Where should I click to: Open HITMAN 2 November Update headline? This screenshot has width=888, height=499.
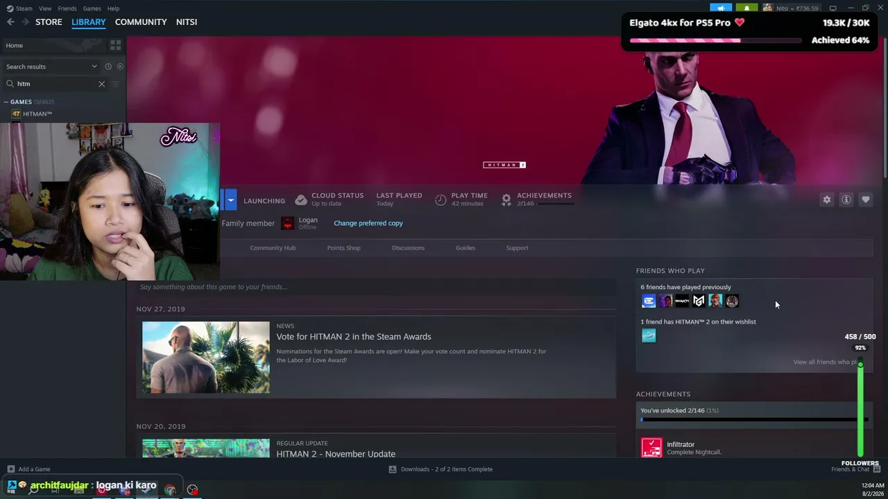336,454
